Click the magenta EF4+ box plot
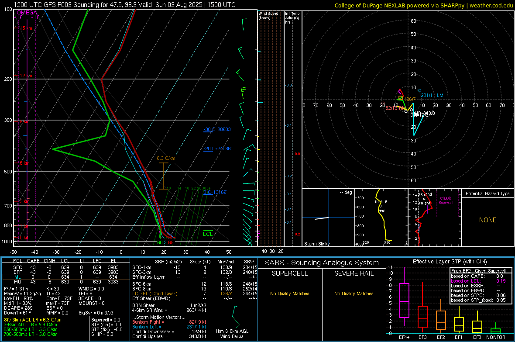 404,297
